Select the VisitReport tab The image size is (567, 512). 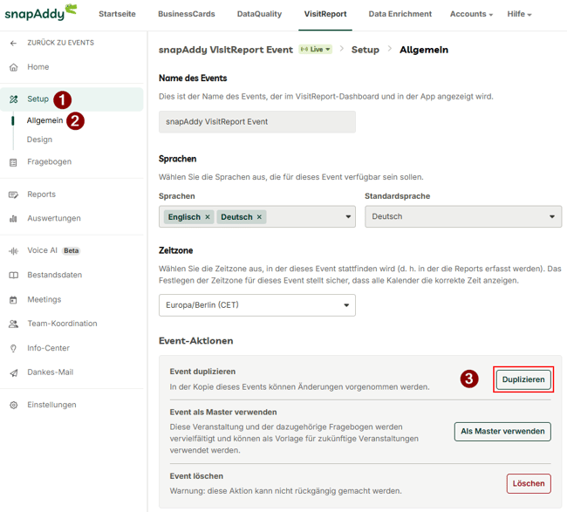325,14
